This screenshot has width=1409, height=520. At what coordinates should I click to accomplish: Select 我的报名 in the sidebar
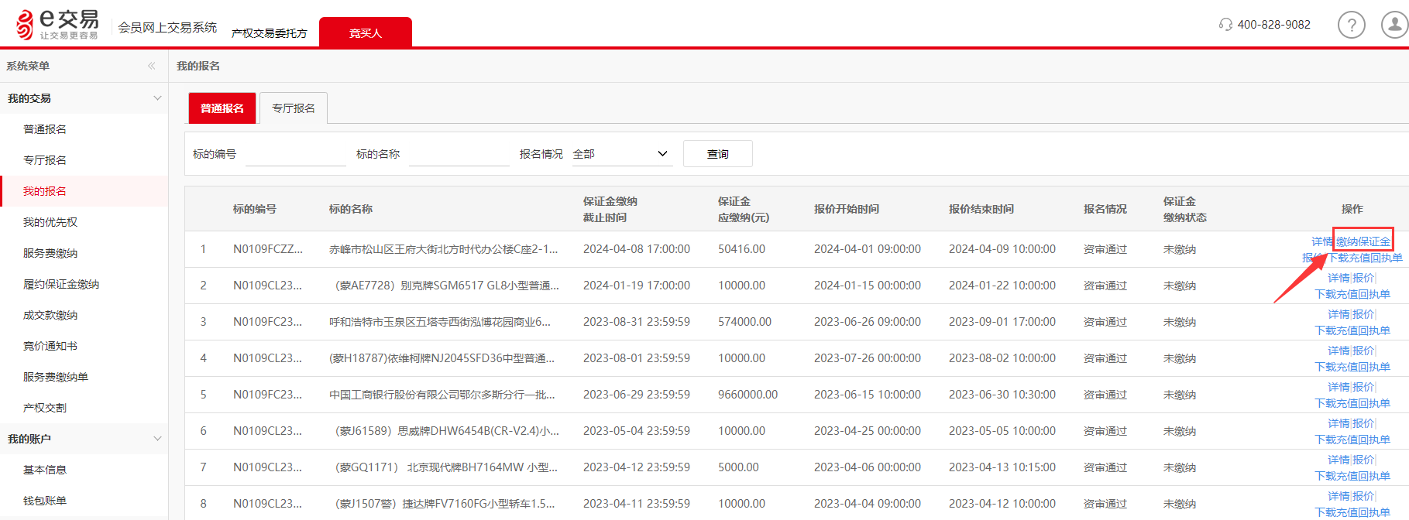(45, 191)
